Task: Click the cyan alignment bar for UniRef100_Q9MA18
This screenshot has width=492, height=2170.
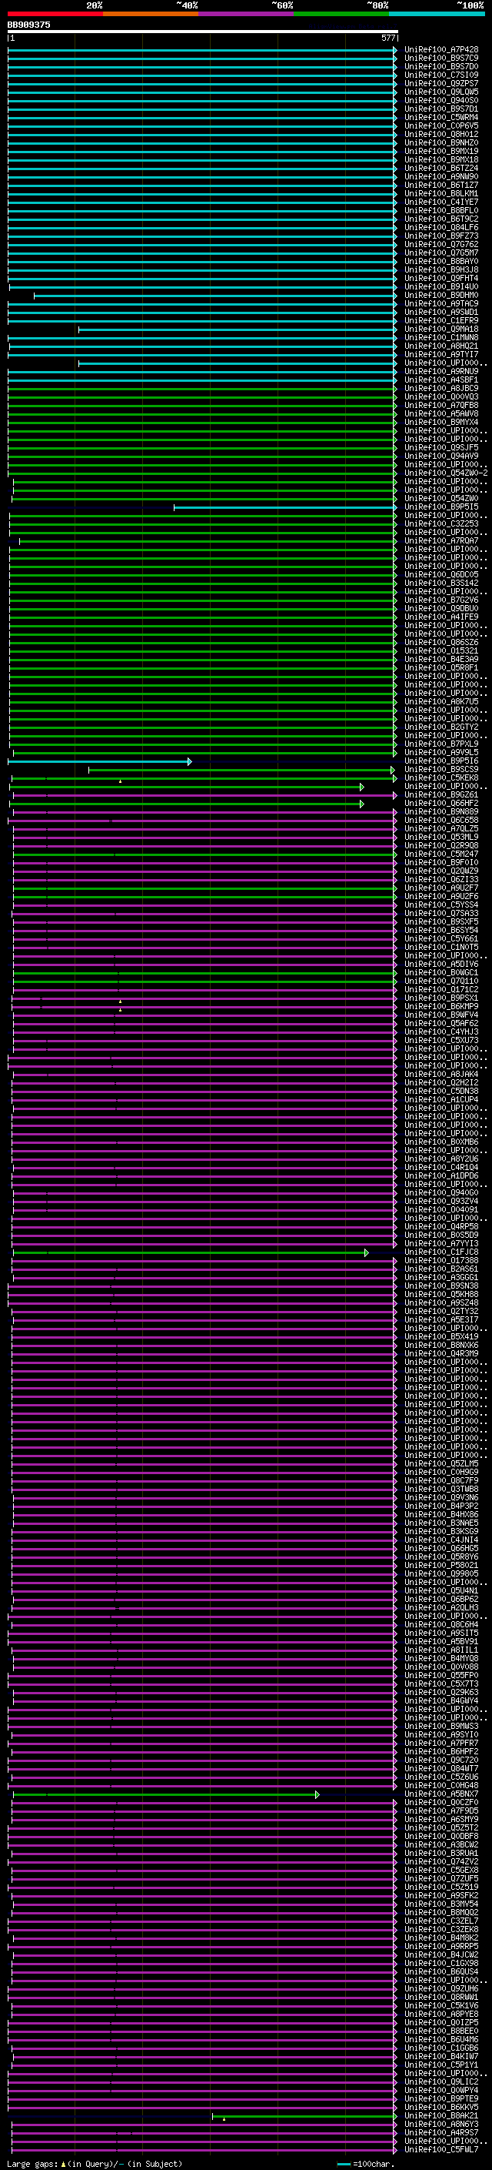Action: point(238,329)
